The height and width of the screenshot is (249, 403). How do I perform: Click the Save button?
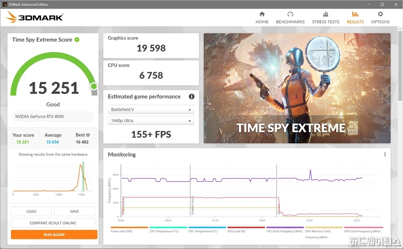[x=74, y=212]
